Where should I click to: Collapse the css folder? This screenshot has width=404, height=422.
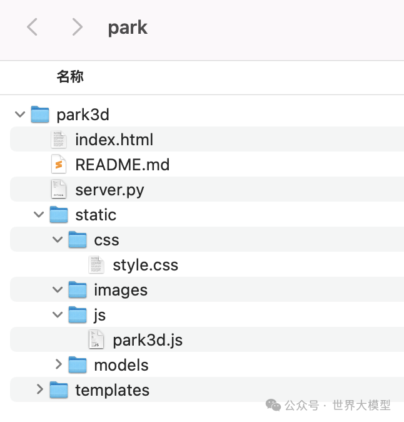58,240
